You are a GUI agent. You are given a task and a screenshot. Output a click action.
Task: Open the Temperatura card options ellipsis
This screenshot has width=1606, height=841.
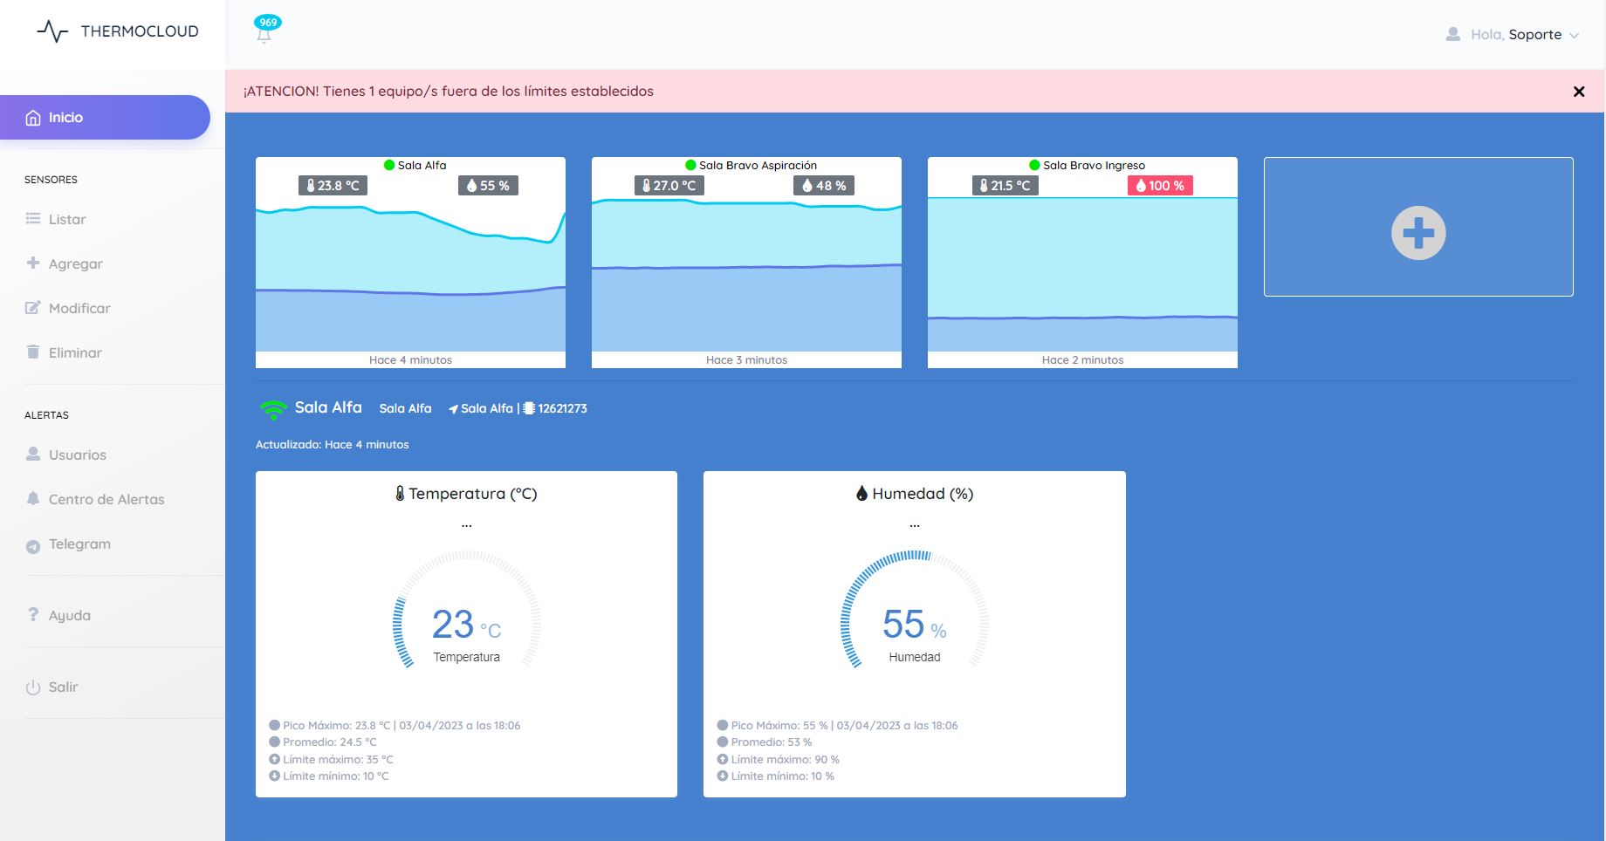(466, 526)
